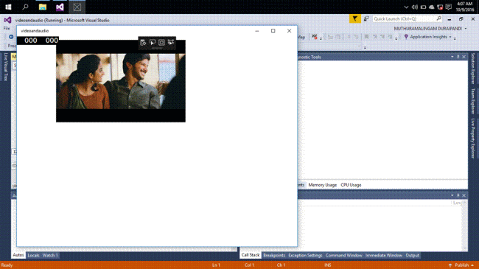Image resolution: width=479 pixels, height=269 pixels.
Task: Switch to running app taskbar icon
Action: [x=77, y=7]
